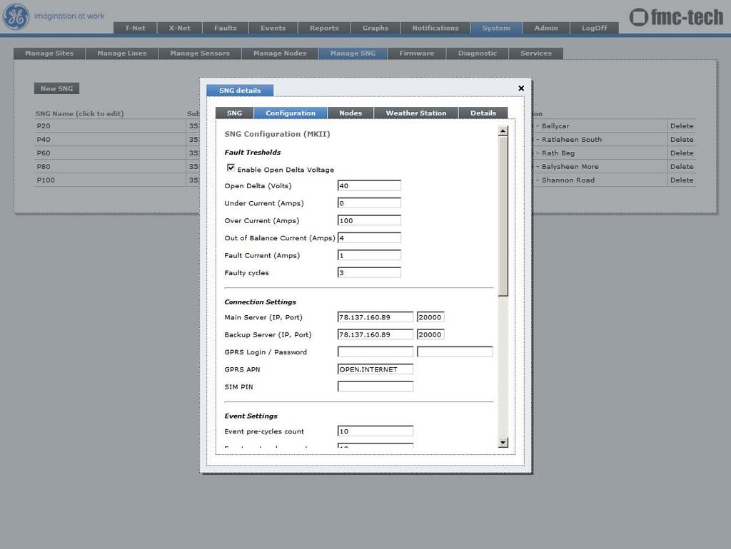The image size is (731, 549).
Task: Click the Faulty cycles field
Action: pyautogui.click(x=369, y=272)
